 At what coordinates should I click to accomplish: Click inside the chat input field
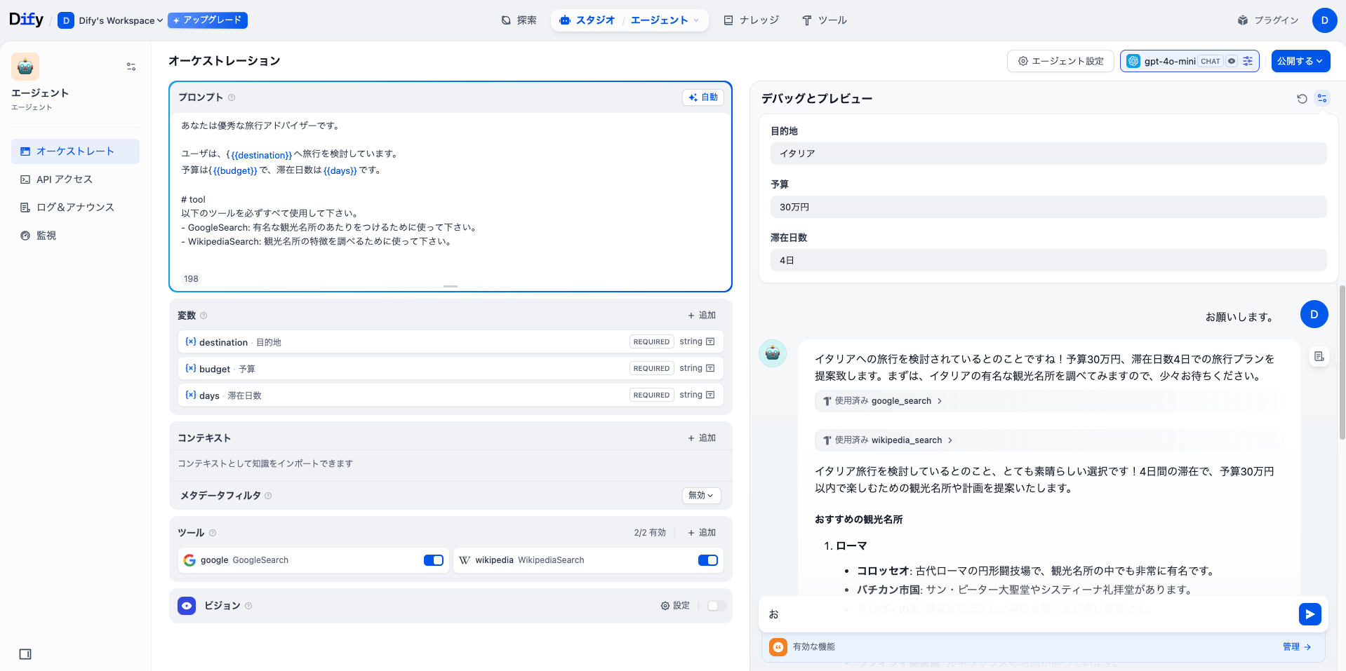[x=982, y=614]
